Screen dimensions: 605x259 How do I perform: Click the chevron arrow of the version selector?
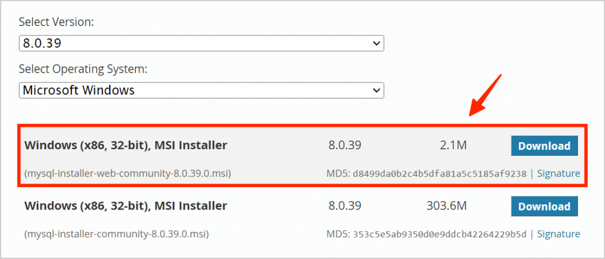[376, 44]
